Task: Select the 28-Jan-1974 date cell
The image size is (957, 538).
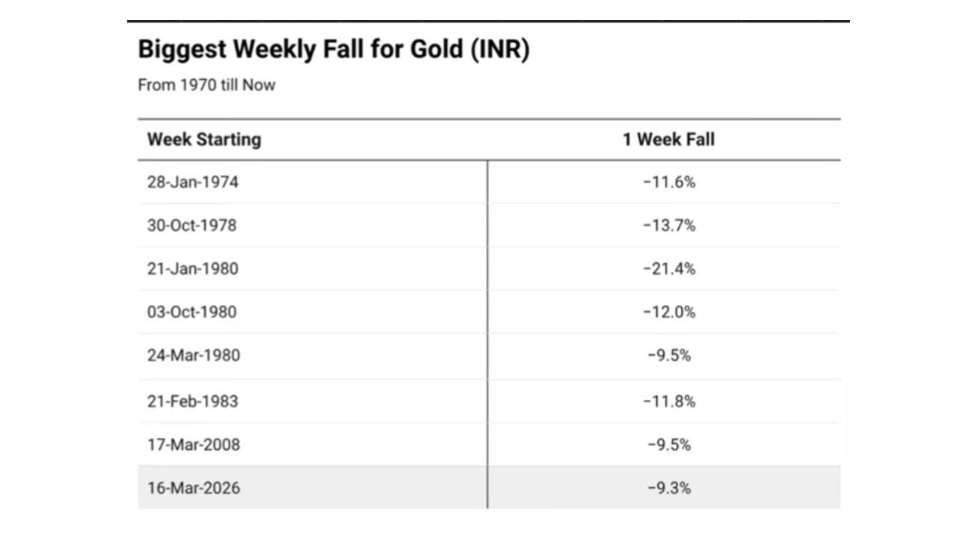Action: [193, 182]
